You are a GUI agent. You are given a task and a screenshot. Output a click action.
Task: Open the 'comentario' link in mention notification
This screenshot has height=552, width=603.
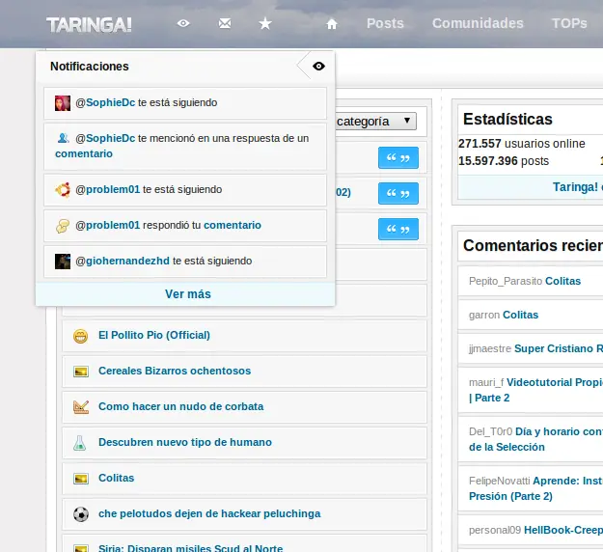(x=84, y=153)
